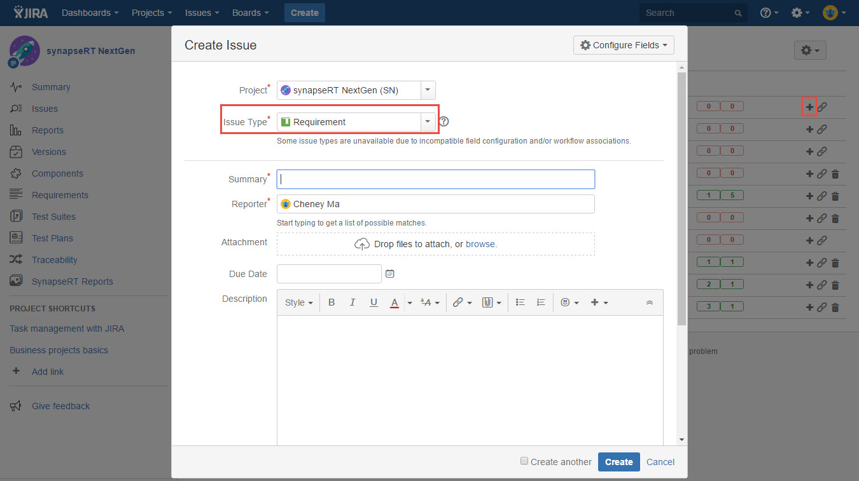
Task: Expand the Style dropdown in the editor
Action: pyautogui.click(x=298, y=302)
